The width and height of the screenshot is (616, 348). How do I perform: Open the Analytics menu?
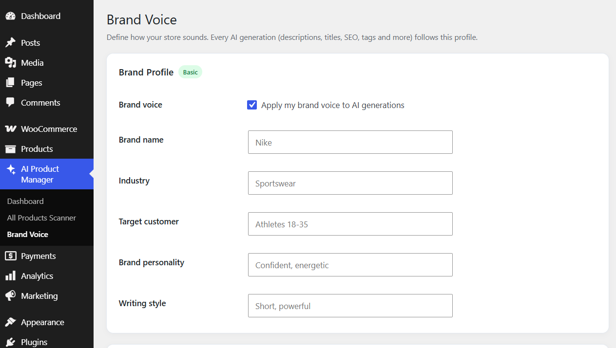47,276
